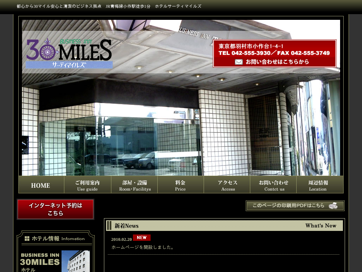Click the printer icon on the PDF button
Viewport: 362px width, 272px height.
tap(333, 206)
